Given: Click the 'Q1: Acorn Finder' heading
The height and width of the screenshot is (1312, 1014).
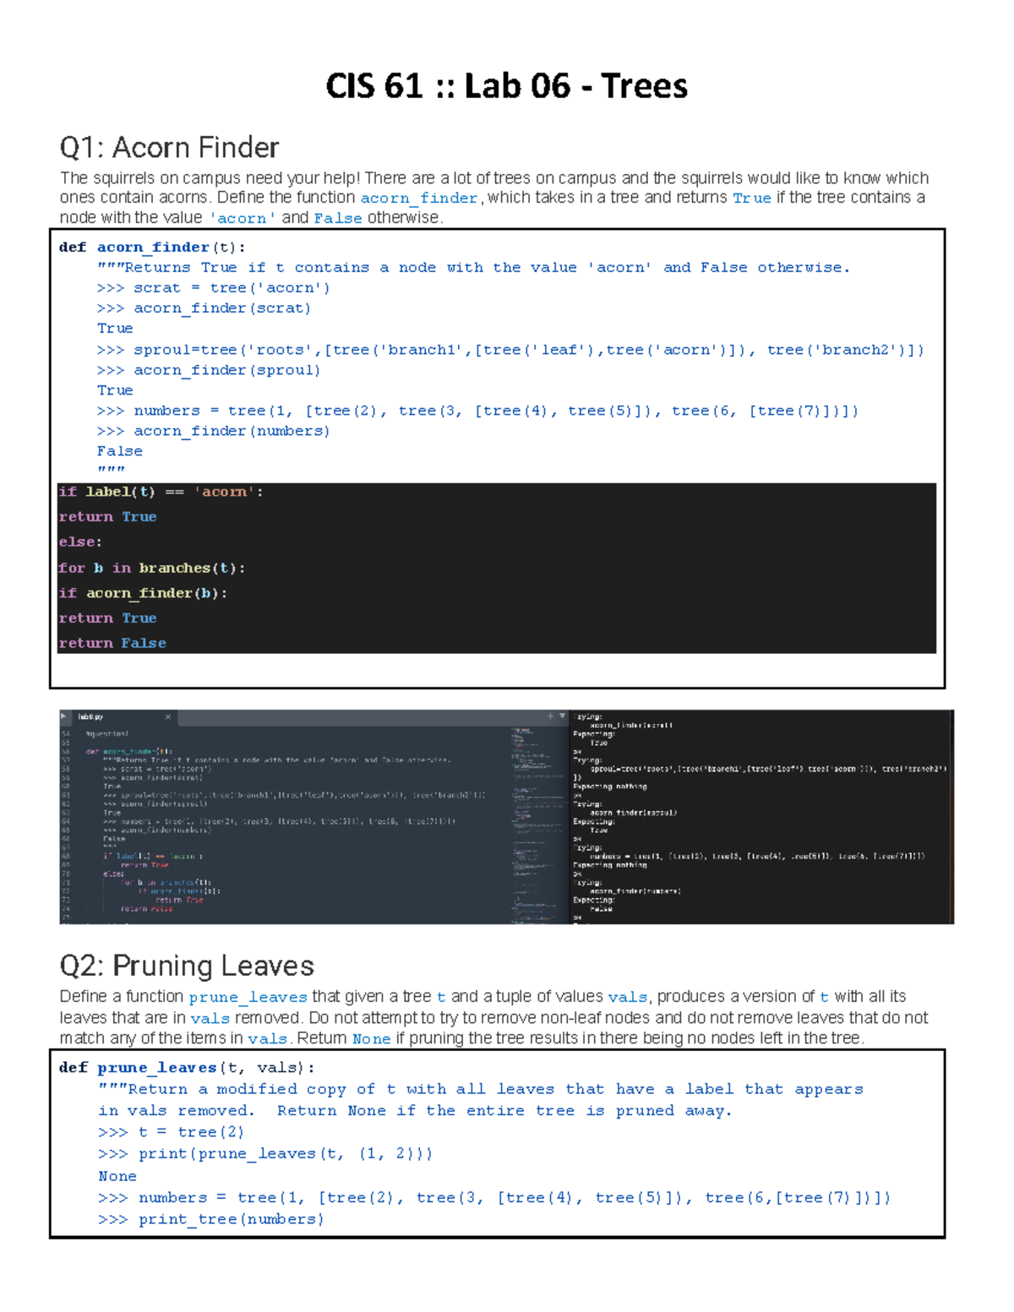Looking at the screenshot, I should coord(169,148).
